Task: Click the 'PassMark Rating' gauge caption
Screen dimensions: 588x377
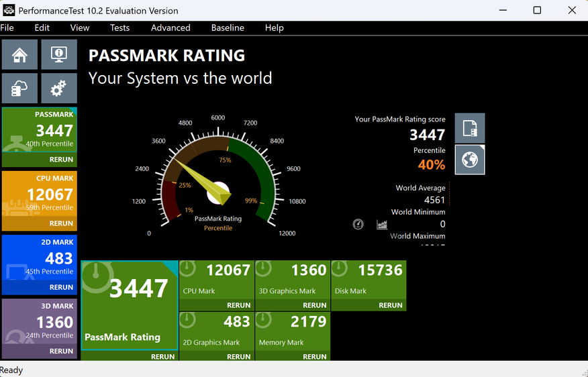Action: click(218, 219)
